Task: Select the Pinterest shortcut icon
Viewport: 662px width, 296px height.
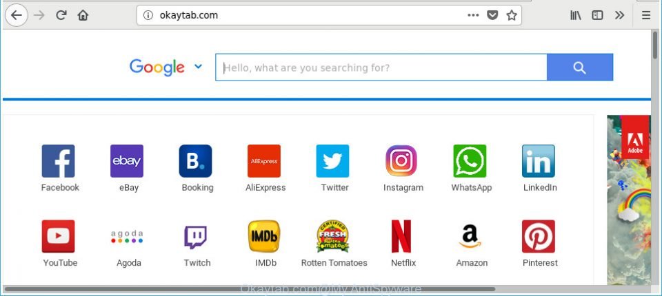Action: click(539, 236)
